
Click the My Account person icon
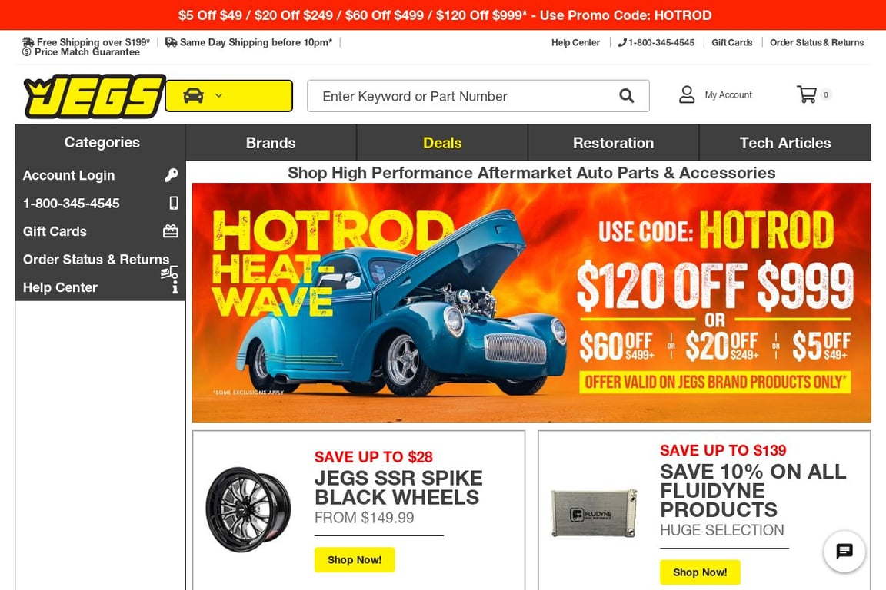coord(687,94)
